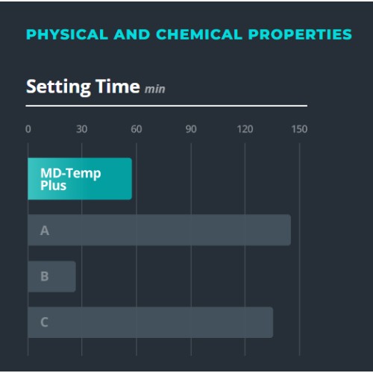Click the 150 axis label
The width and height of the screenshot is (373, 373).
pos(299,129)
